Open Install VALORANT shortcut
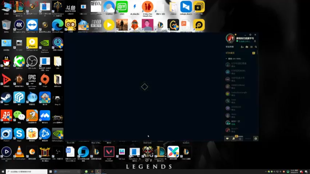The width and height of the screenshot is (310, 174). click(109, 153)
